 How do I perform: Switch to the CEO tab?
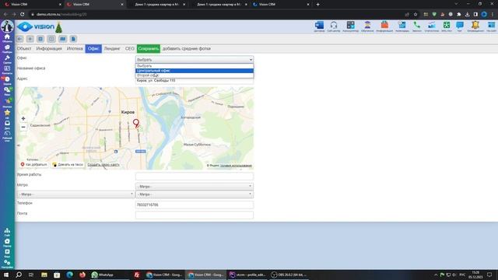[x=130, y=48]
